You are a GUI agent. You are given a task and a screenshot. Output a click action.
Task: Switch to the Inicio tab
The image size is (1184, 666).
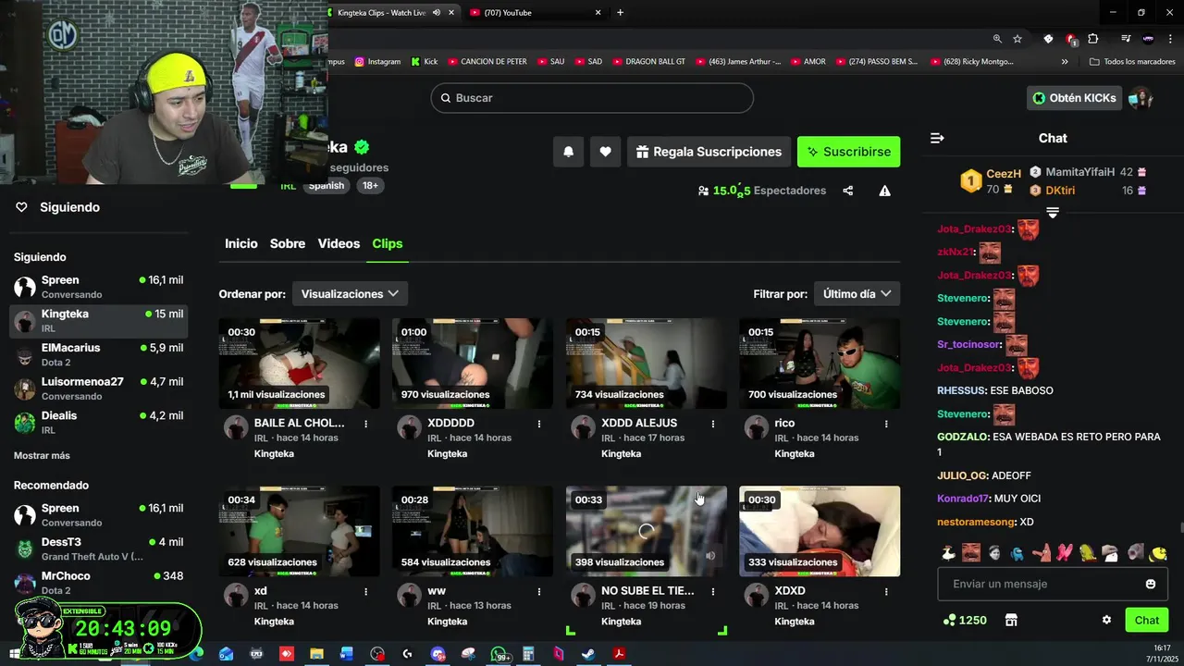pyautogui.click(x=241, y=243)
